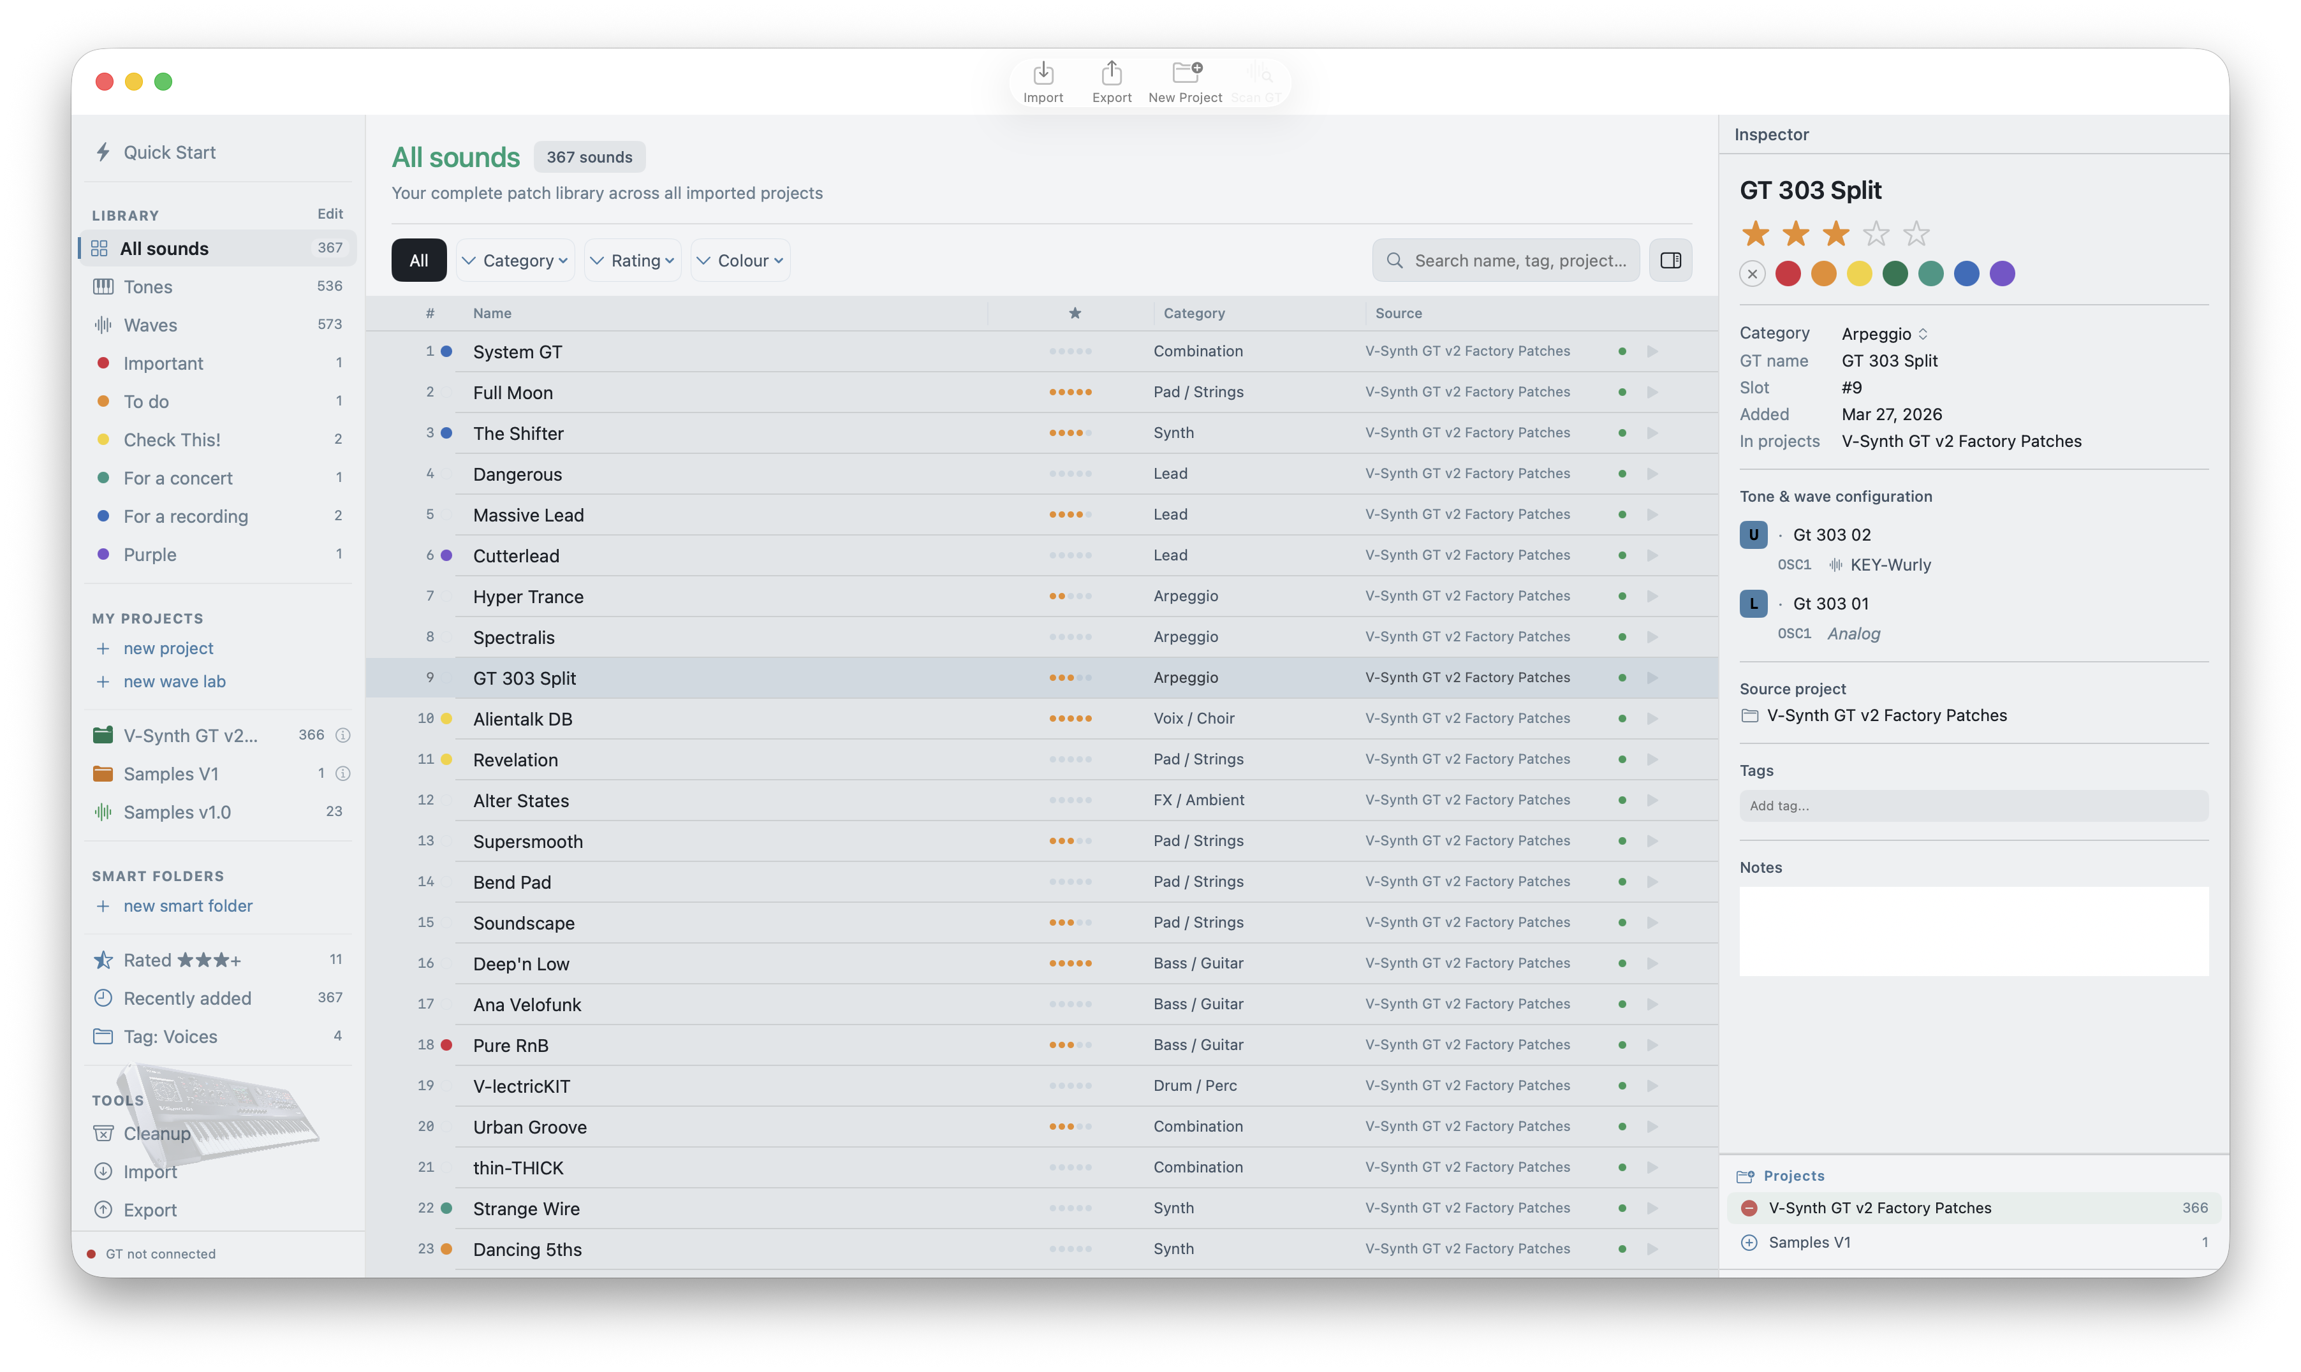2301x1372 pixels.
Task: Open Purple colour group
Action: pyautogui.click(x=218, y=554)
